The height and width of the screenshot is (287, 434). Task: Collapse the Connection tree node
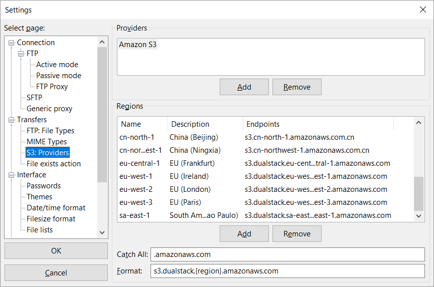click(12, 43)
